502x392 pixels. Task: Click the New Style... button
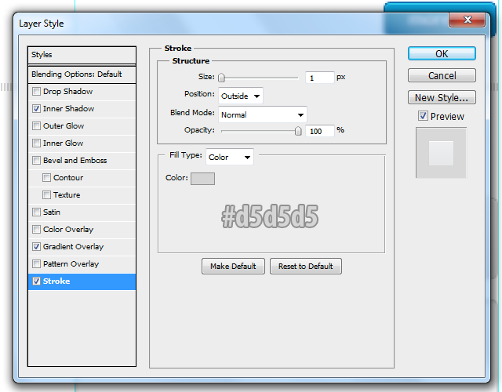coord(442,97)
